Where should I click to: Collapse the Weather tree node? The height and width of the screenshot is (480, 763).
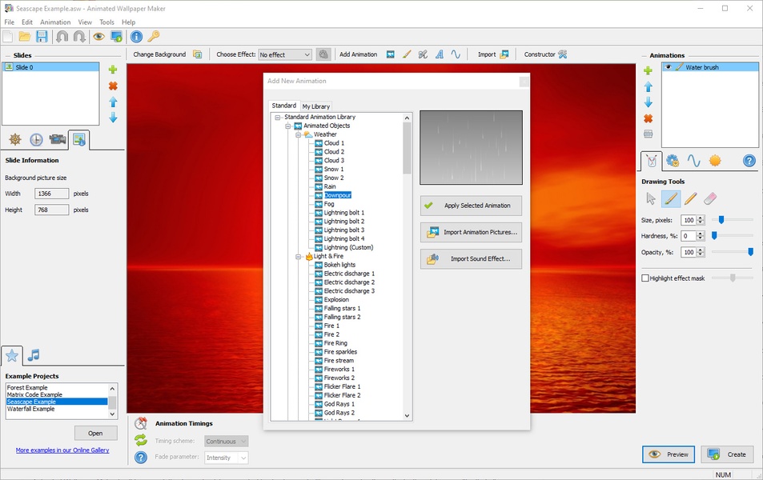298,134
